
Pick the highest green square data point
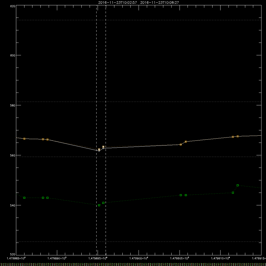click(238, 185)
